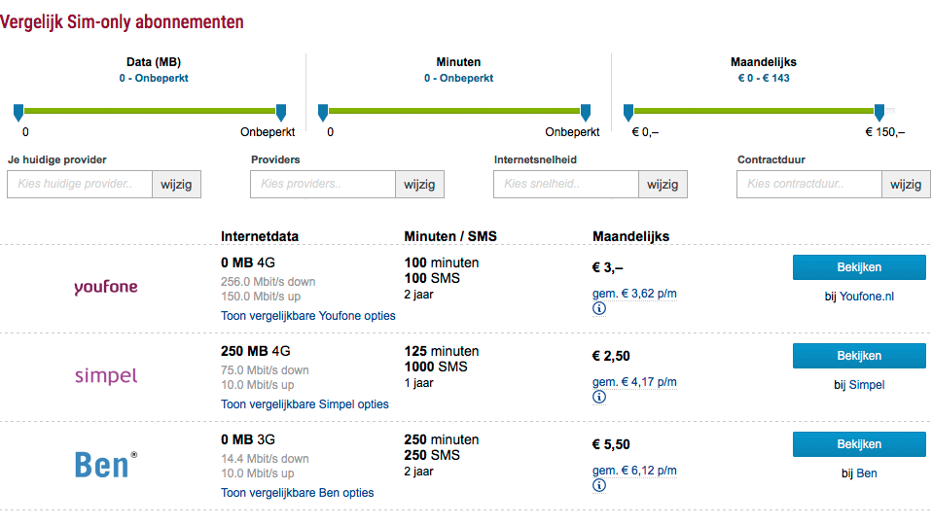Click the right Minuten slider handle

586,113
